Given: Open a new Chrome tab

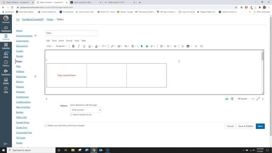Looking at the screenshot, I should 140,3.
